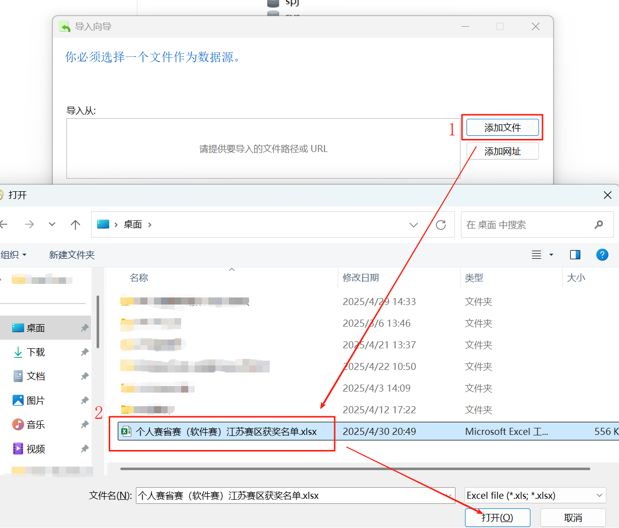Unpin 下载 using its pin icon

pyautogui.click(x=85, y=352)
